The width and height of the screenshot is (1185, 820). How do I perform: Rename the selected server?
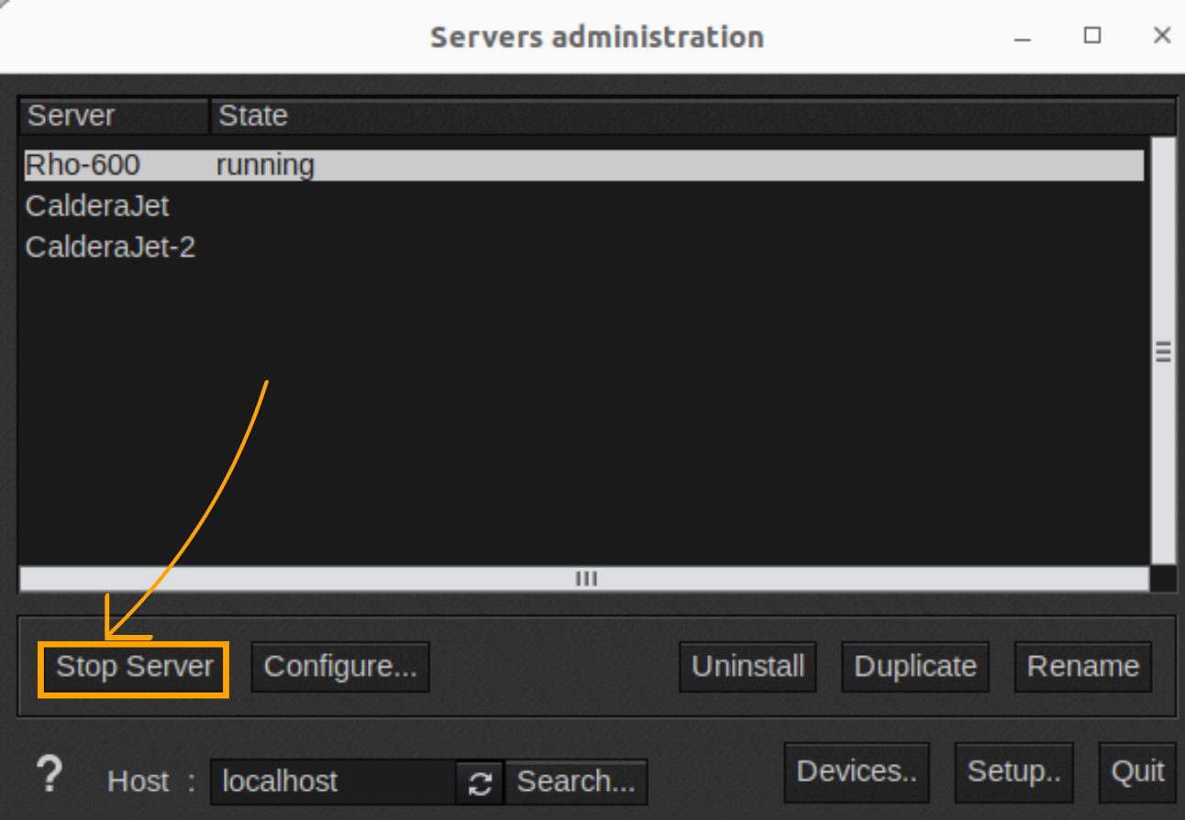click(1082, 667)
